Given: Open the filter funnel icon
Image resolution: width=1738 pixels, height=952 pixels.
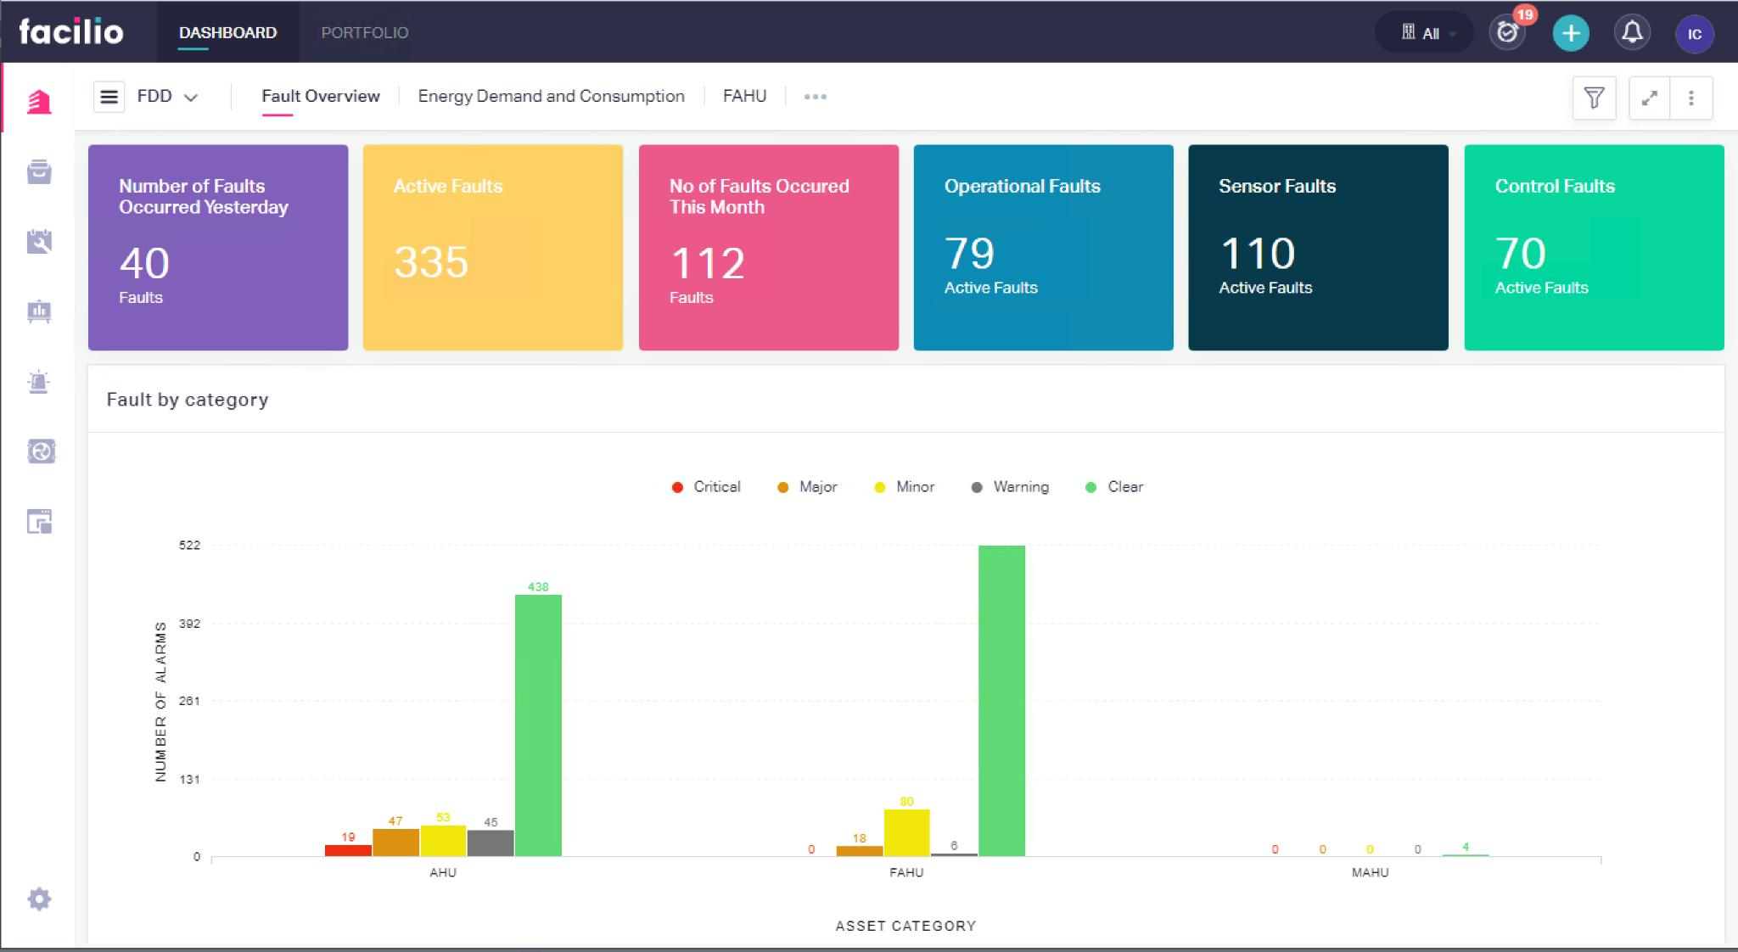Looking at the screenshot, I should coord(1594,98).
